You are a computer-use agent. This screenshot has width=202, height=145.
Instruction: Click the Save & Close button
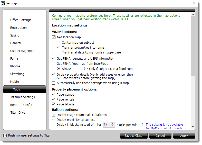133,136
